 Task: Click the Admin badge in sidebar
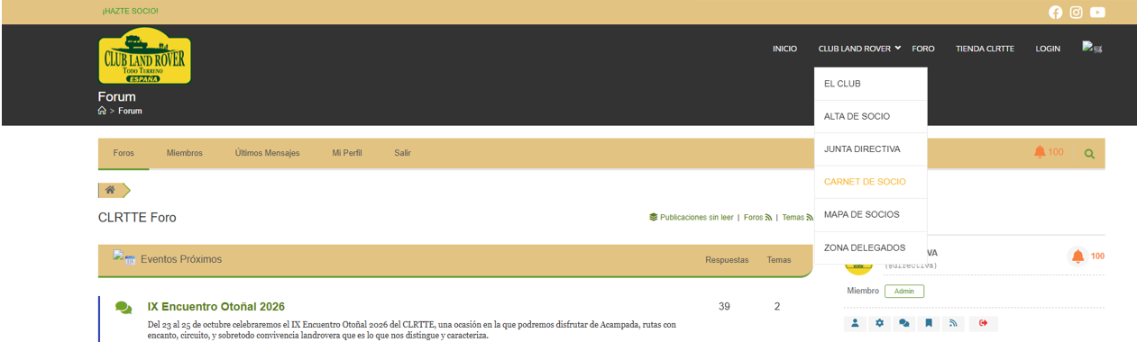[x=903, y=291]
